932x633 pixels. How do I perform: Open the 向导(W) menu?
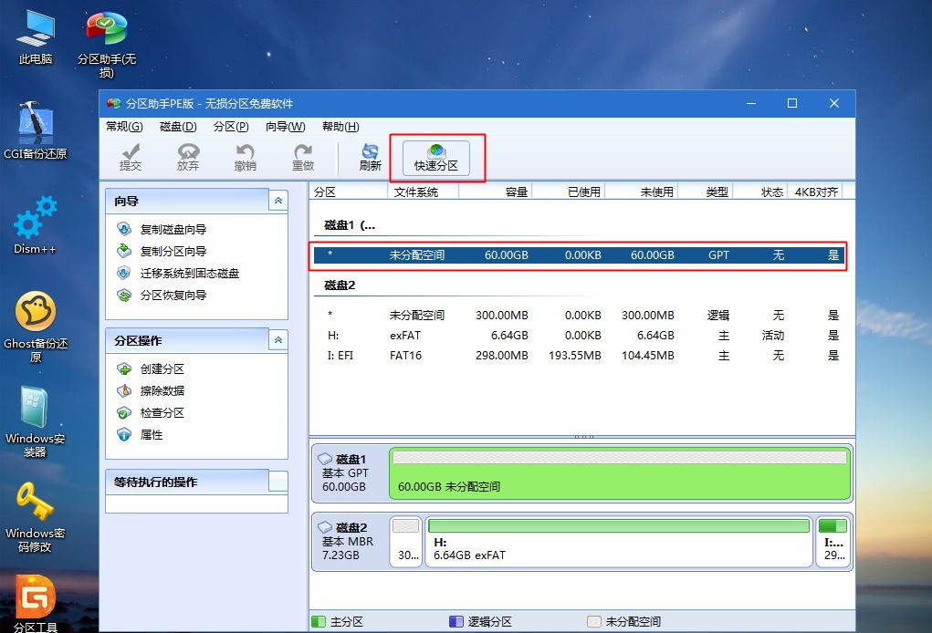[286, 127]
